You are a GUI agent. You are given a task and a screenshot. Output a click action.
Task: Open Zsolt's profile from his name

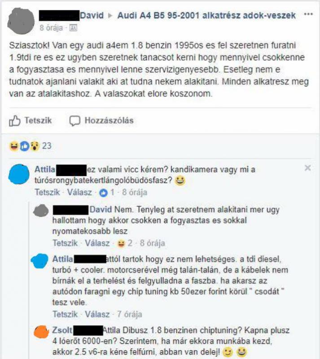click(x=62, y=330)
